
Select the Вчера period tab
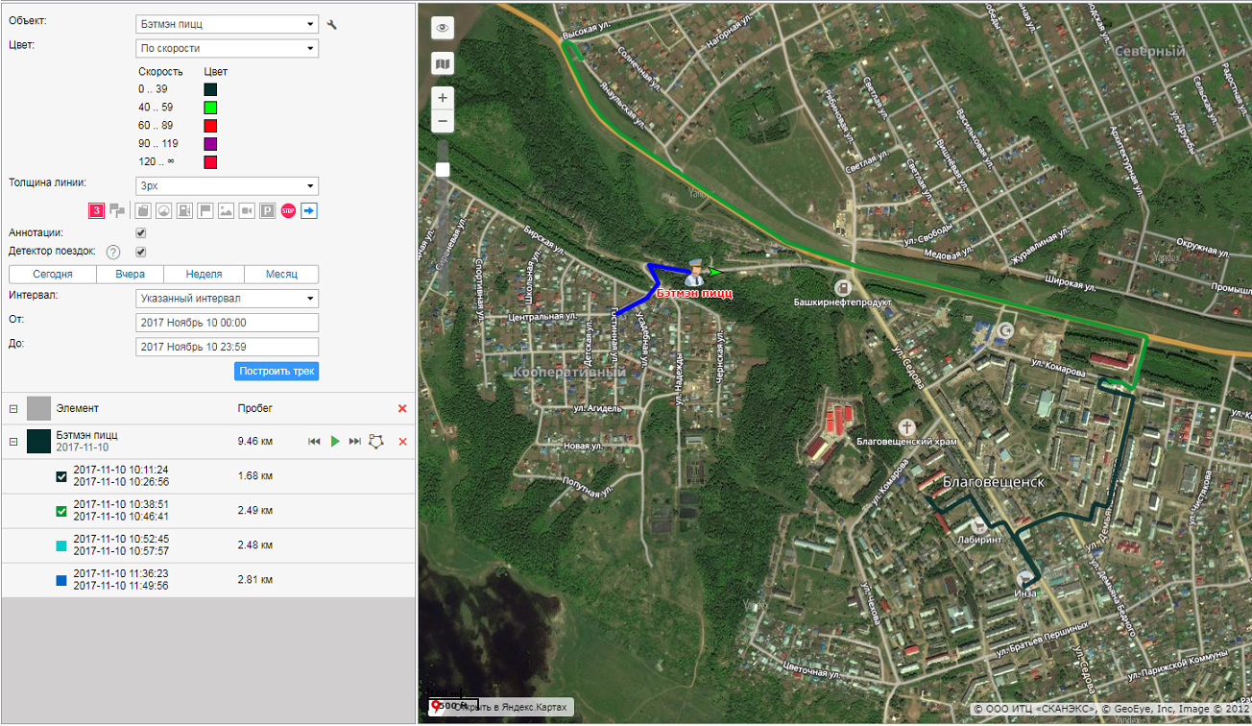coord(130,275)
